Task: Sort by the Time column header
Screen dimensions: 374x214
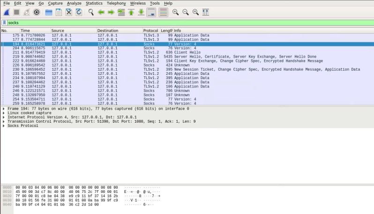Action: (x=35, y=30)
